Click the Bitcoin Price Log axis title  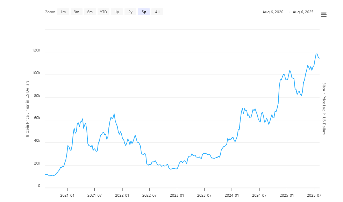pos(324,109)
